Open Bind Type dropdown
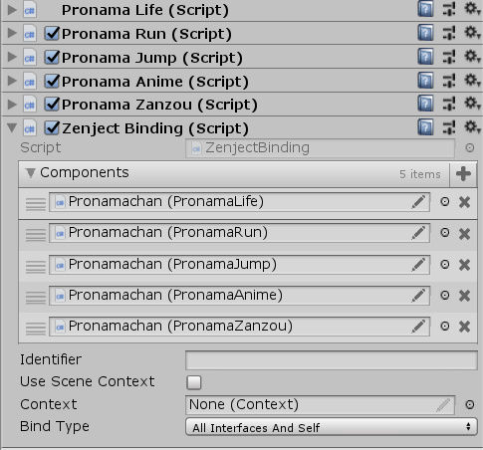Viewport: 483px width, 450px height. click(x=332, y=427)
